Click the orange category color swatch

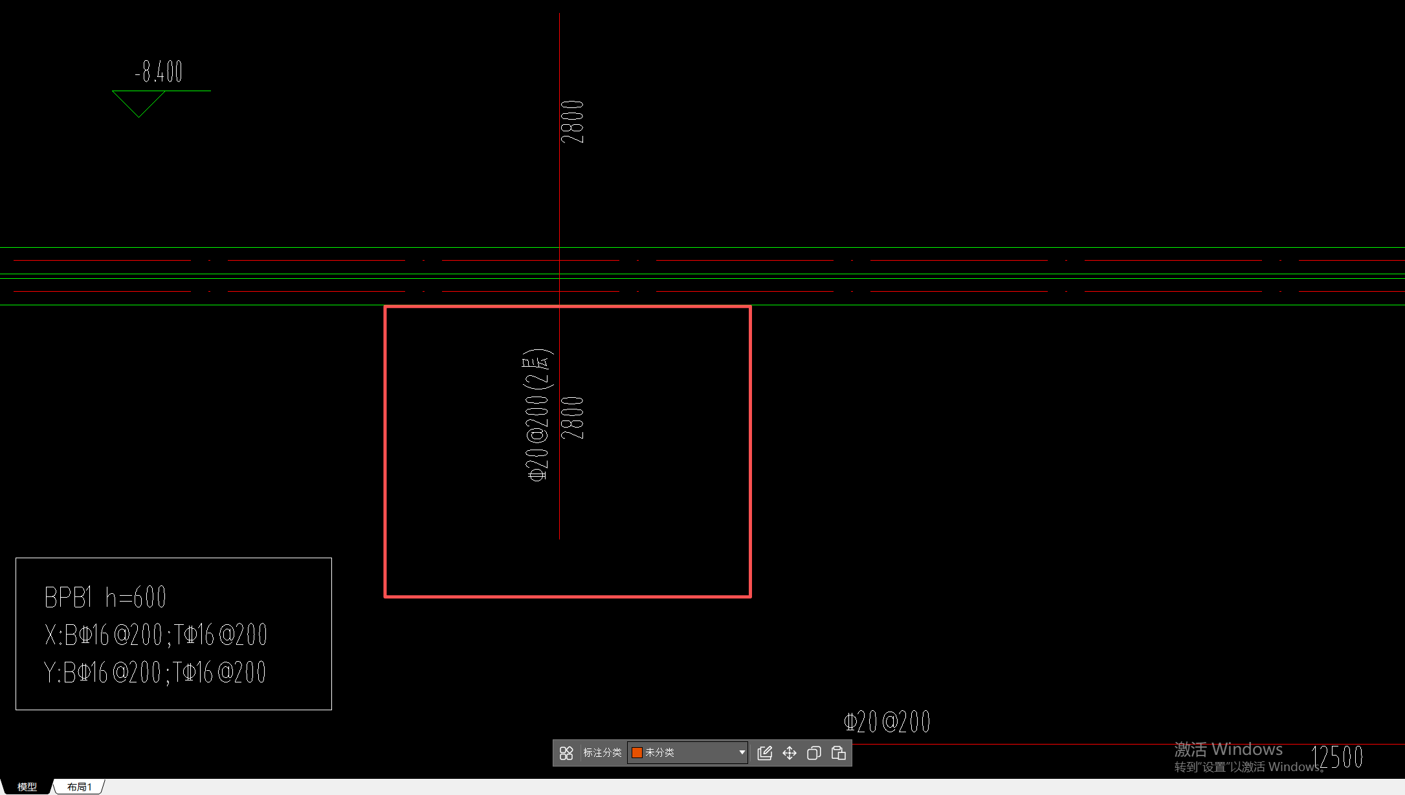pos(637,753)
